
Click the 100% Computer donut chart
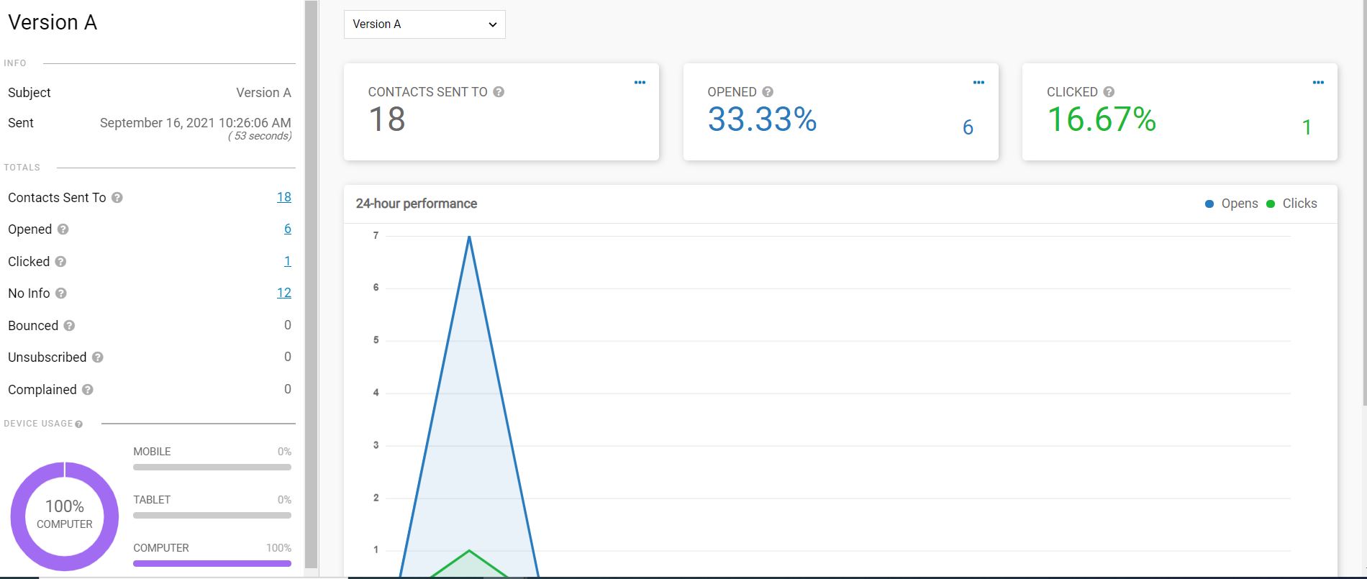pyautogui.click(x=65, y=516)
